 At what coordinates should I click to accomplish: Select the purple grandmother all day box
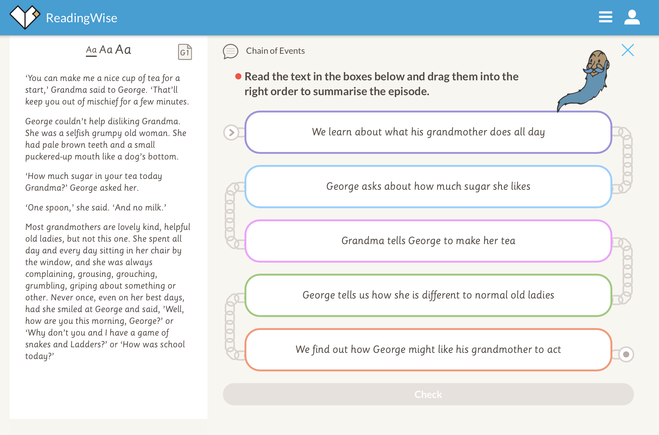point(428,132)
